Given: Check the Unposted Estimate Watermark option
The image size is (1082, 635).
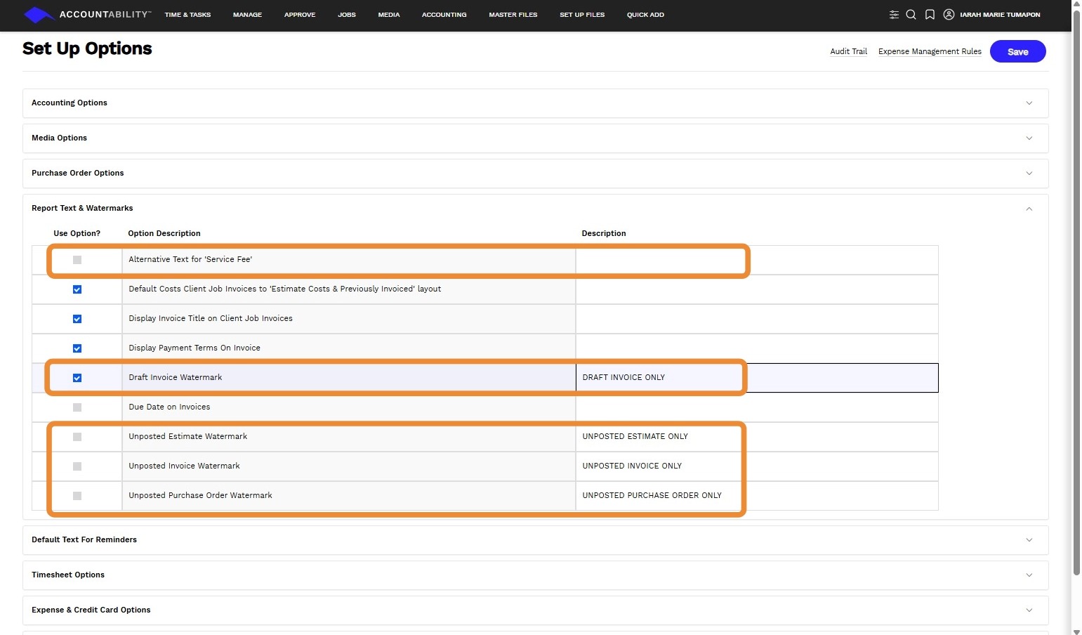Looking at the screenshot, I should pos(77,437).
